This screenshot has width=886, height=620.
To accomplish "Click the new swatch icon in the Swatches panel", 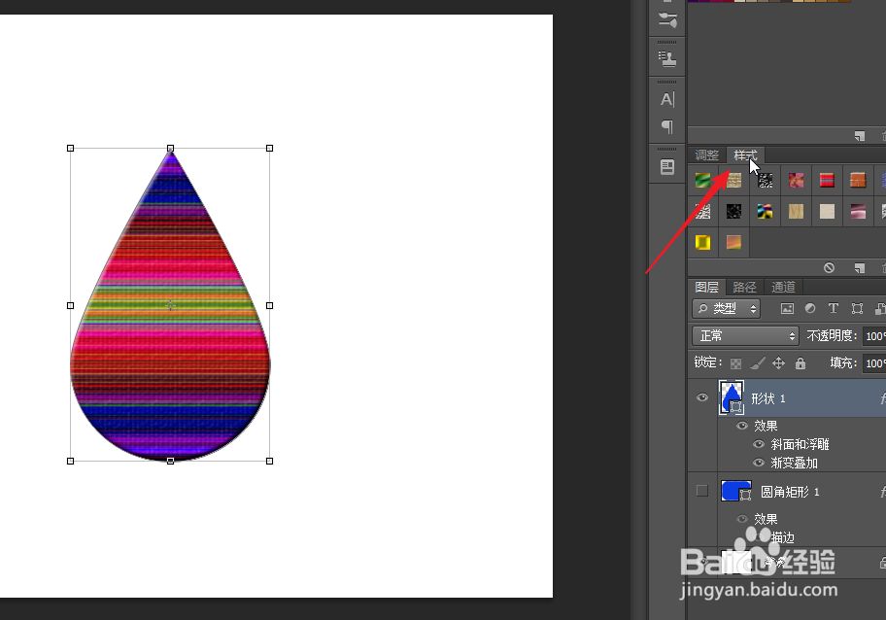I will coord(860,136).
